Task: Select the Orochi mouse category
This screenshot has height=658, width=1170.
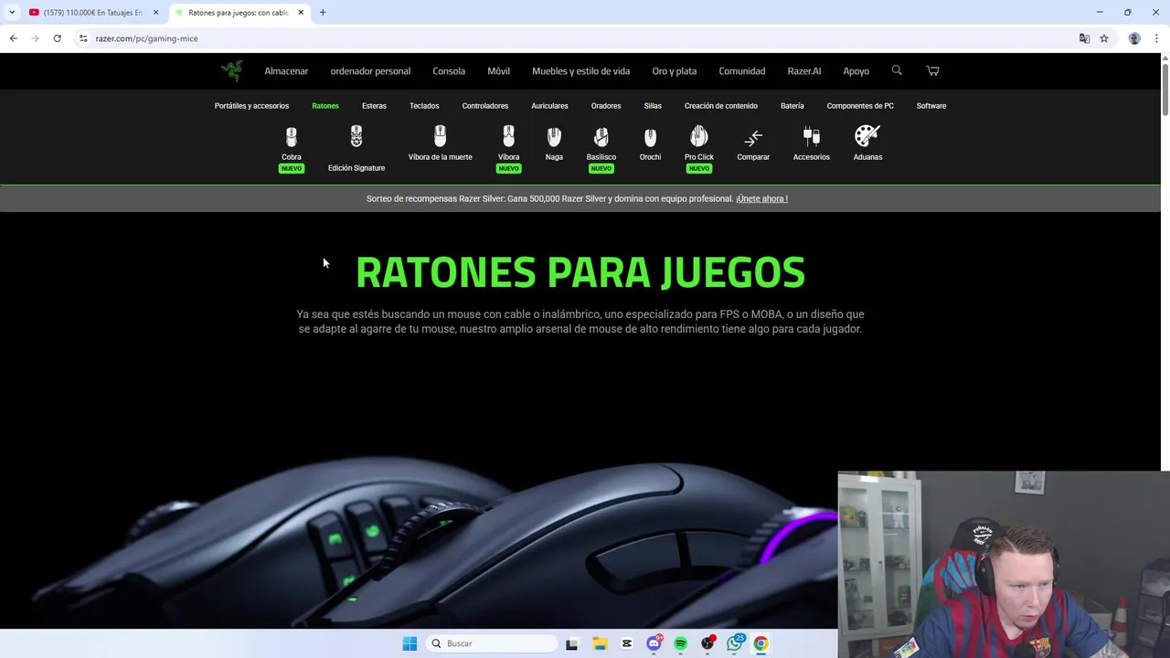Action: tap(650, 143)
